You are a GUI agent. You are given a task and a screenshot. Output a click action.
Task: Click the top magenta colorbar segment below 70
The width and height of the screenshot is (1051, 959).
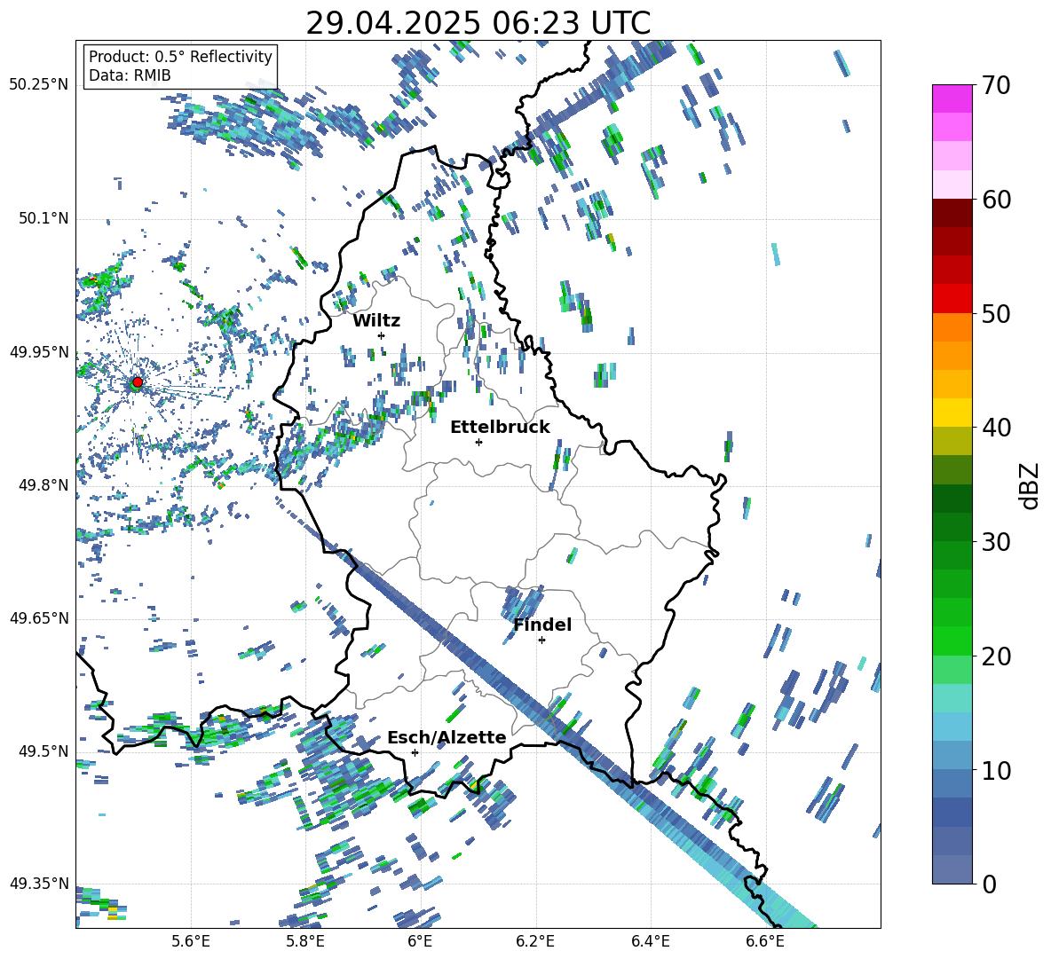point(952,98)
